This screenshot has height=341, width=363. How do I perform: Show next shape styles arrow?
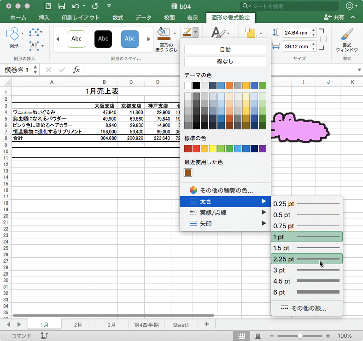tap(149, 39)
